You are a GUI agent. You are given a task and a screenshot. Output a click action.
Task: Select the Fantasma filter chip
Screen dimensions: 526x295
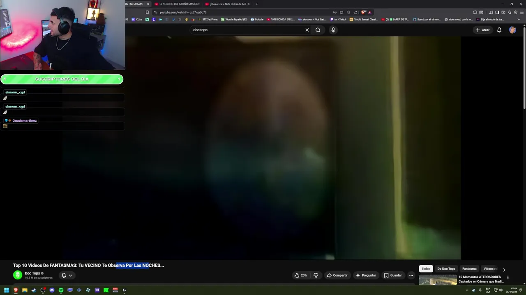[469, 269]
